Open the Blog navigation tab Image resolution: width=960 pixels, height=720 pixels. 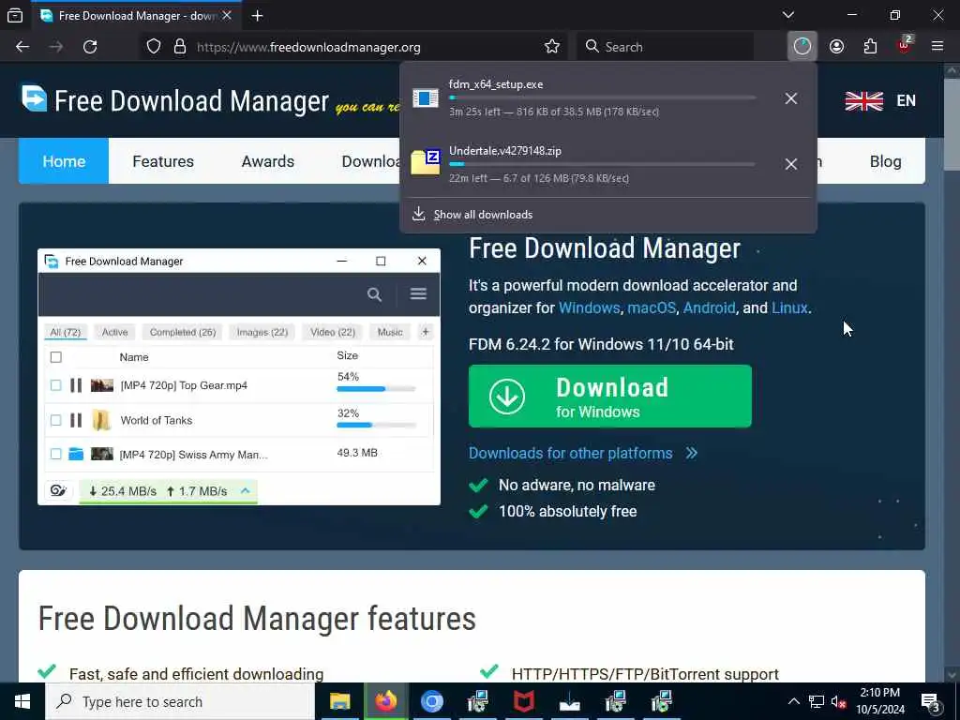tap(885, 161)
